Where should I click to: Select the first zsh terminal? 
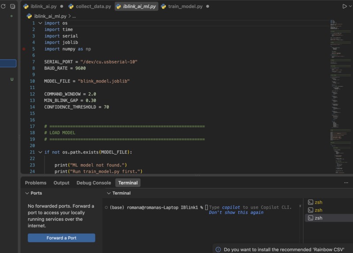click(x=329, y=202)
